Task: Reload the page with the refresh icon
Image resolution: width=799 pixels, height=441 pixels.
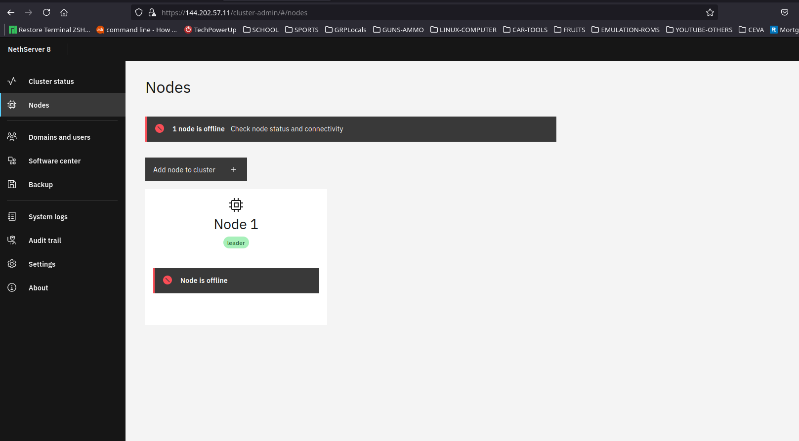Action: click(x=46, y=12)
